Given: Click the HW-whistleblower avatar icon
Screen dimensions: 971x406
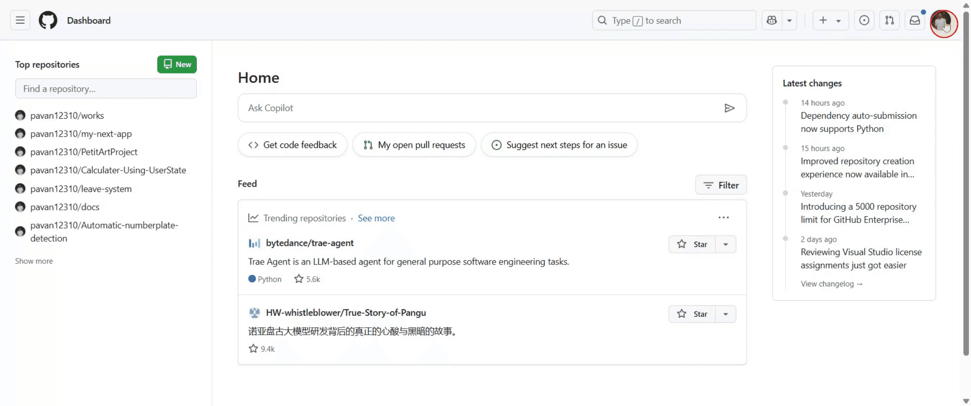Looking at the screenshot, I should (x=255, y=313).
